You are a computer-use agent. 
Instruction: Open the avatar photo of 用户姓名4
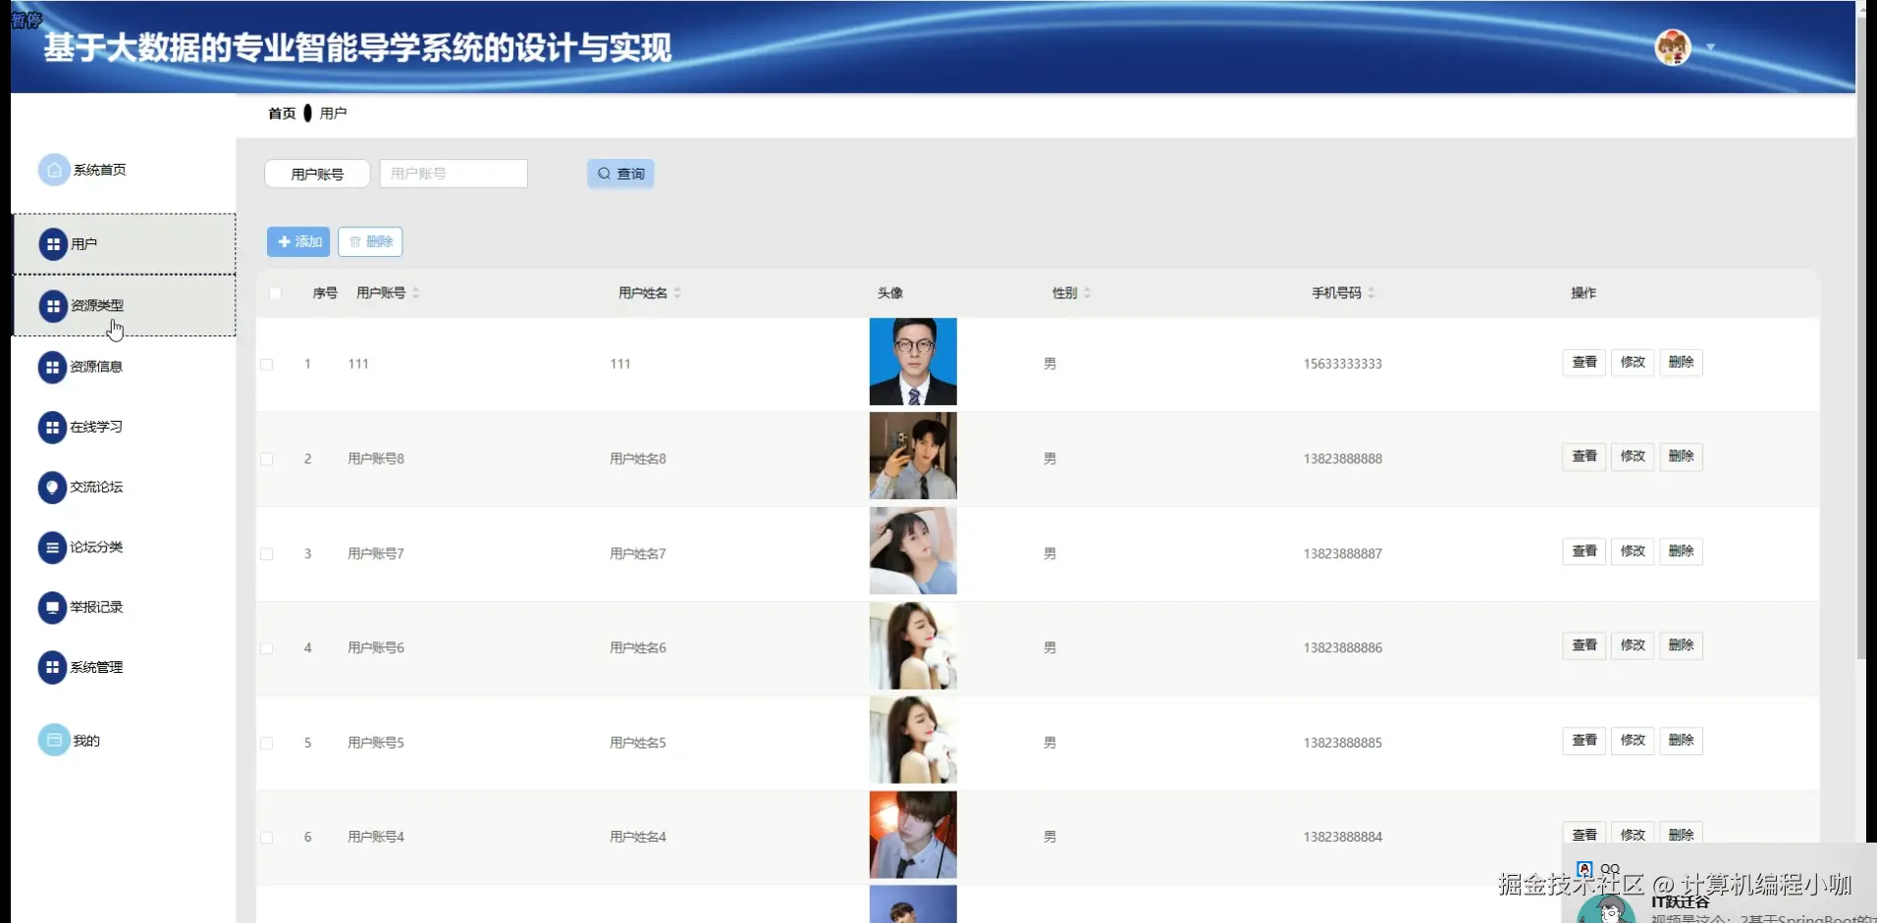[913, 835]
